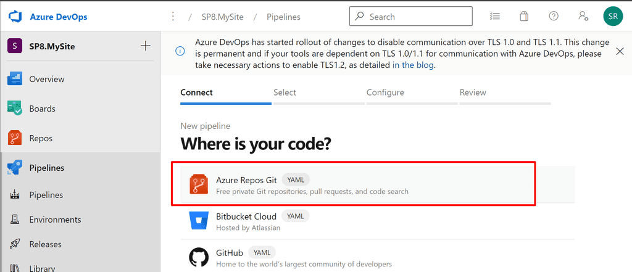Screen dimensions: 632x272
Task: Switch to the Configure step tab
Action: [x=412, y=96]
